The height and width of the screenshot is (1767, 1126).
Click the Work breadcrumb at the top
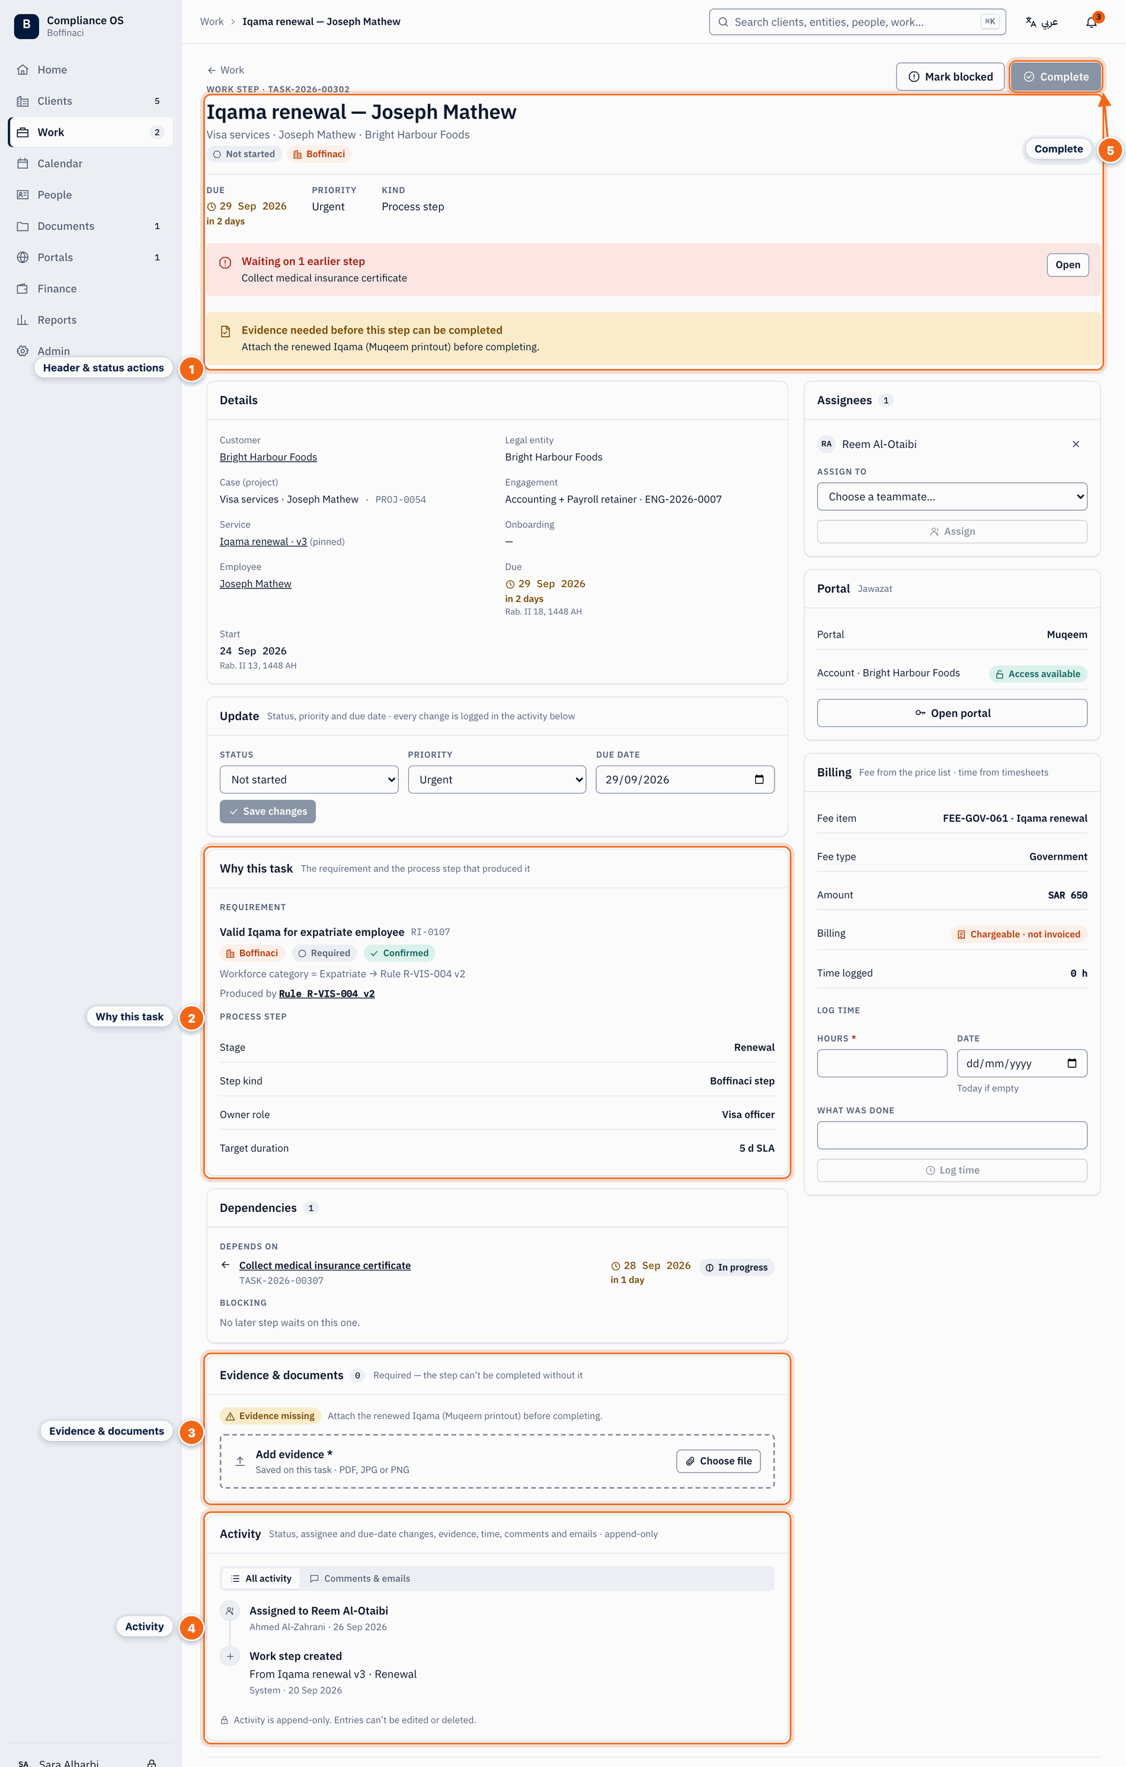tap(212, 21)
